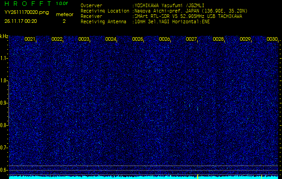Click the 0021 time marker
Viewport: 282px width, 179px height.
[x=30, y=39]
